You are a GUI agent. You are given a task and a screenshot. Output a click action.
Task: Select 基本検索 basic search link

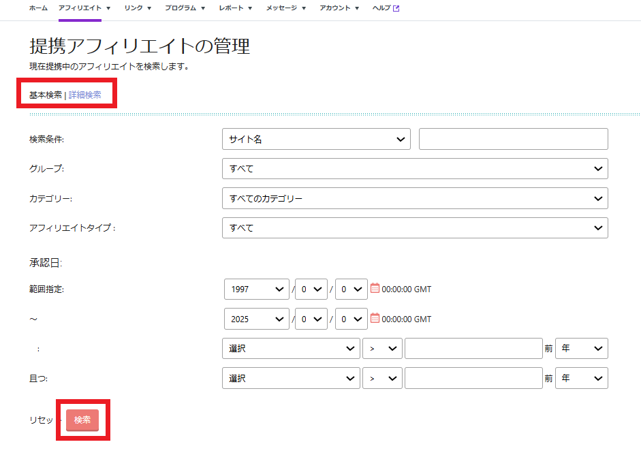[x=45, y=95]
